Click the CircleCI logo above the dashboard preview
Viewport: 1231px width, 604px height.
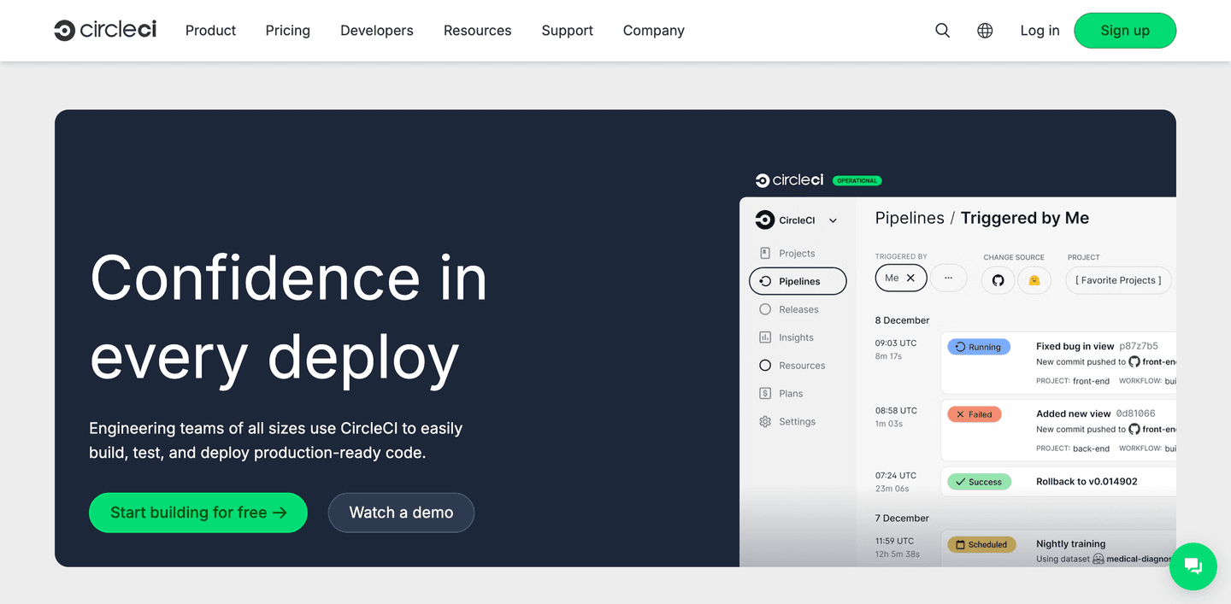[x=789, y=180]
